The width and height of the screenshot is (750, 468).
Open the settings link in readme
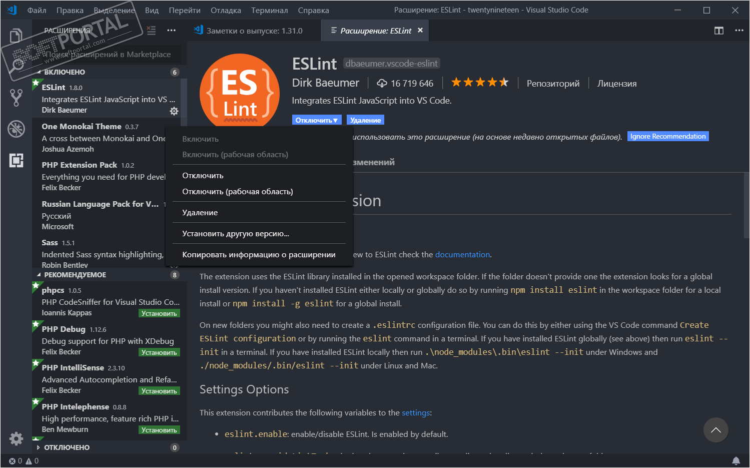pos(416,413)
